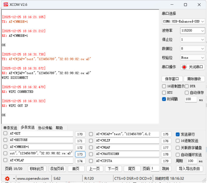This screenshot has height=183, width=207.
Task: Click the XCOM app logo icon
Action: click(6, 4)
